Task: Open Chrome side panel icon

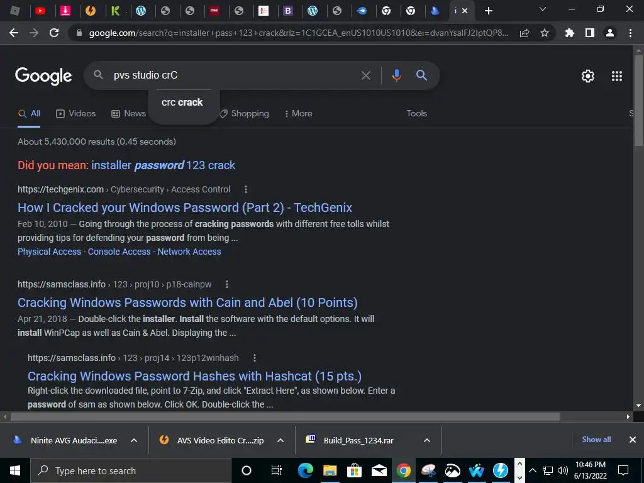Action: 590,33
